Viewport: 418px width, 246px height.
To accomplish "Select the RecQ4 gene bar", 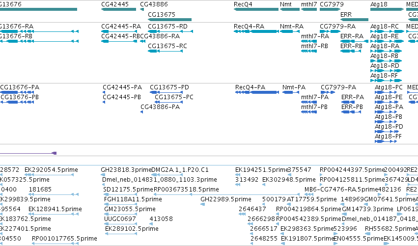I will coord(256,9).
